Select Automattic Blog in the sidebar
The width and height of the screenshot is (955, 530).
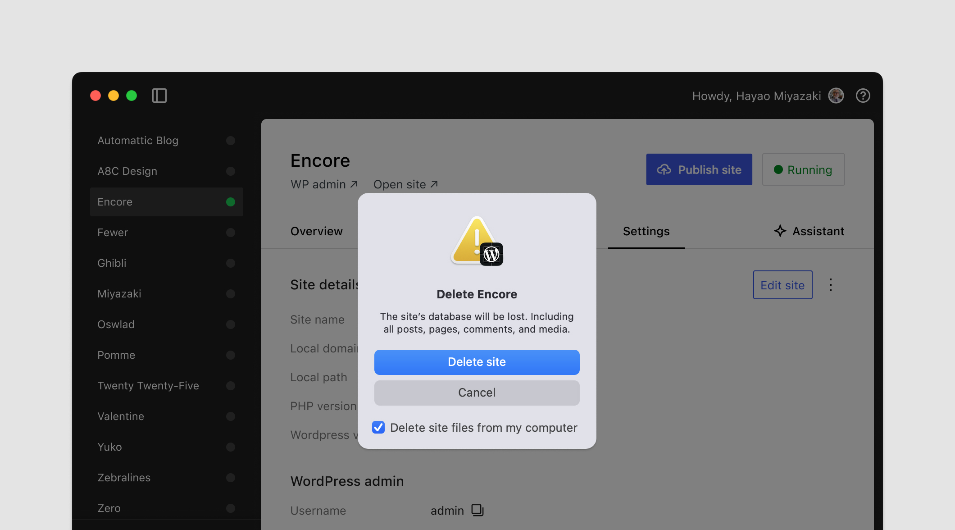coord(167,141)
